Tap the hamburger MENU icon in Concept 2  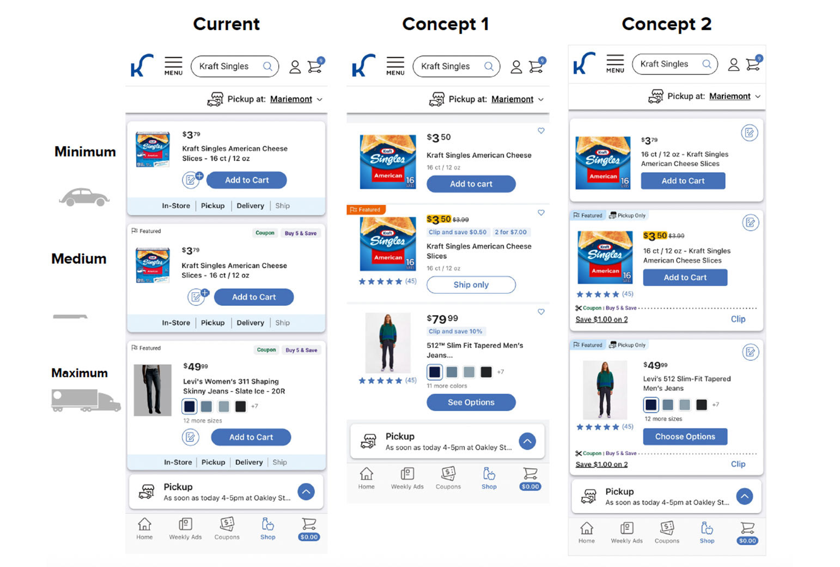click(615, 64)
